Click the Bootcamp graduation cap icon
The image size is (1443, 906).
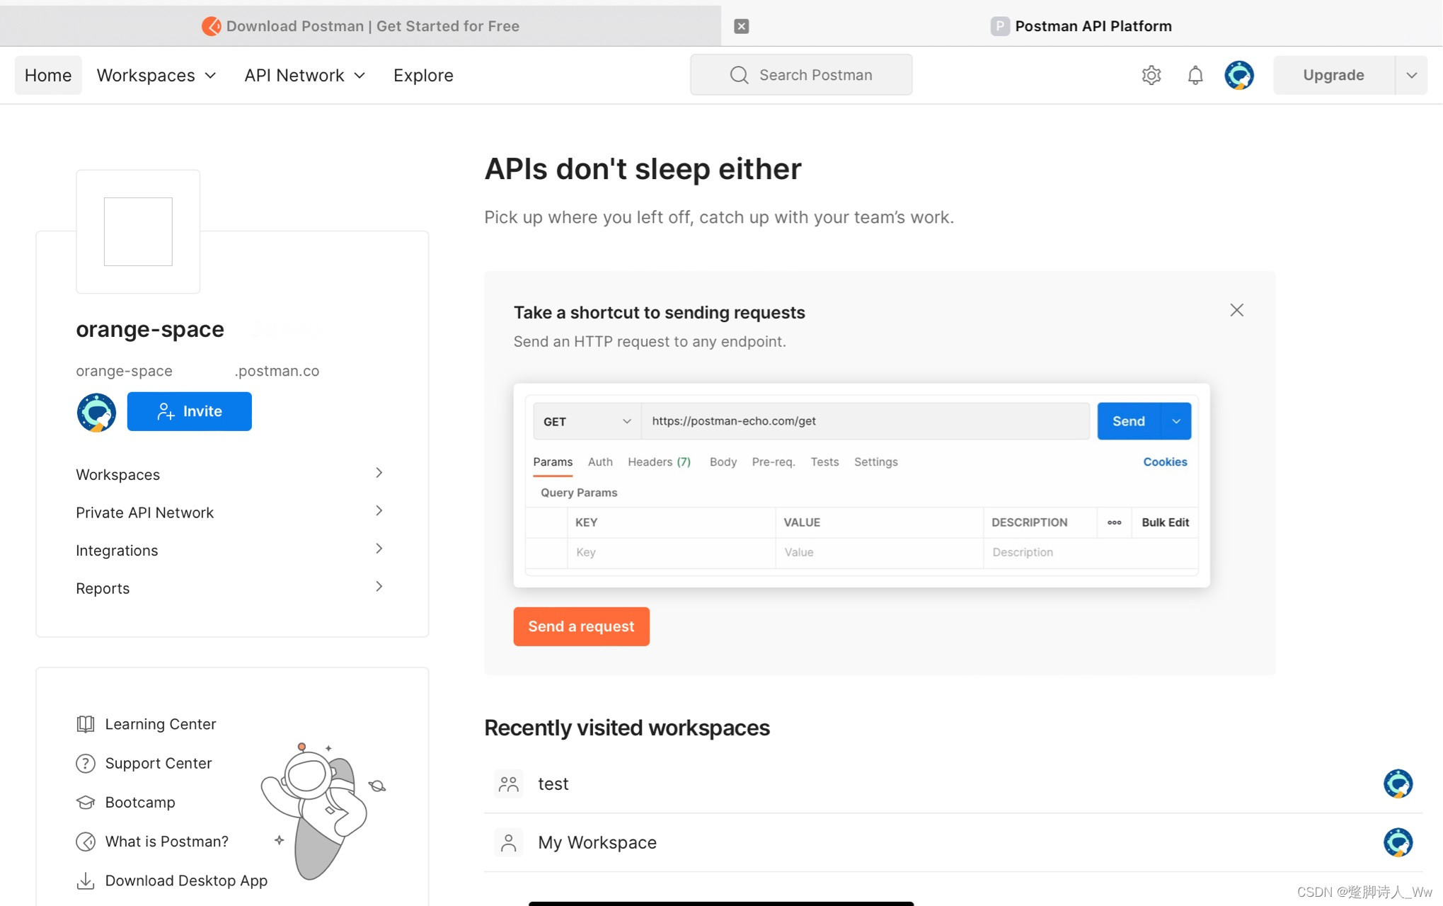coord(85,802)
